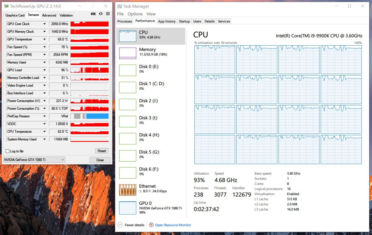Open the Details tab
372x235 pixels.
click(x=210, y=21)
